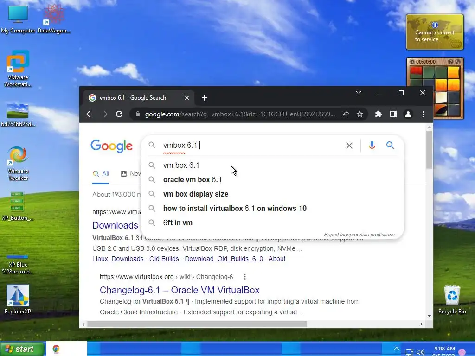Open the About sitelink
Image resolution: width=475 pixels, height=356 pixels.
(277, 259)
